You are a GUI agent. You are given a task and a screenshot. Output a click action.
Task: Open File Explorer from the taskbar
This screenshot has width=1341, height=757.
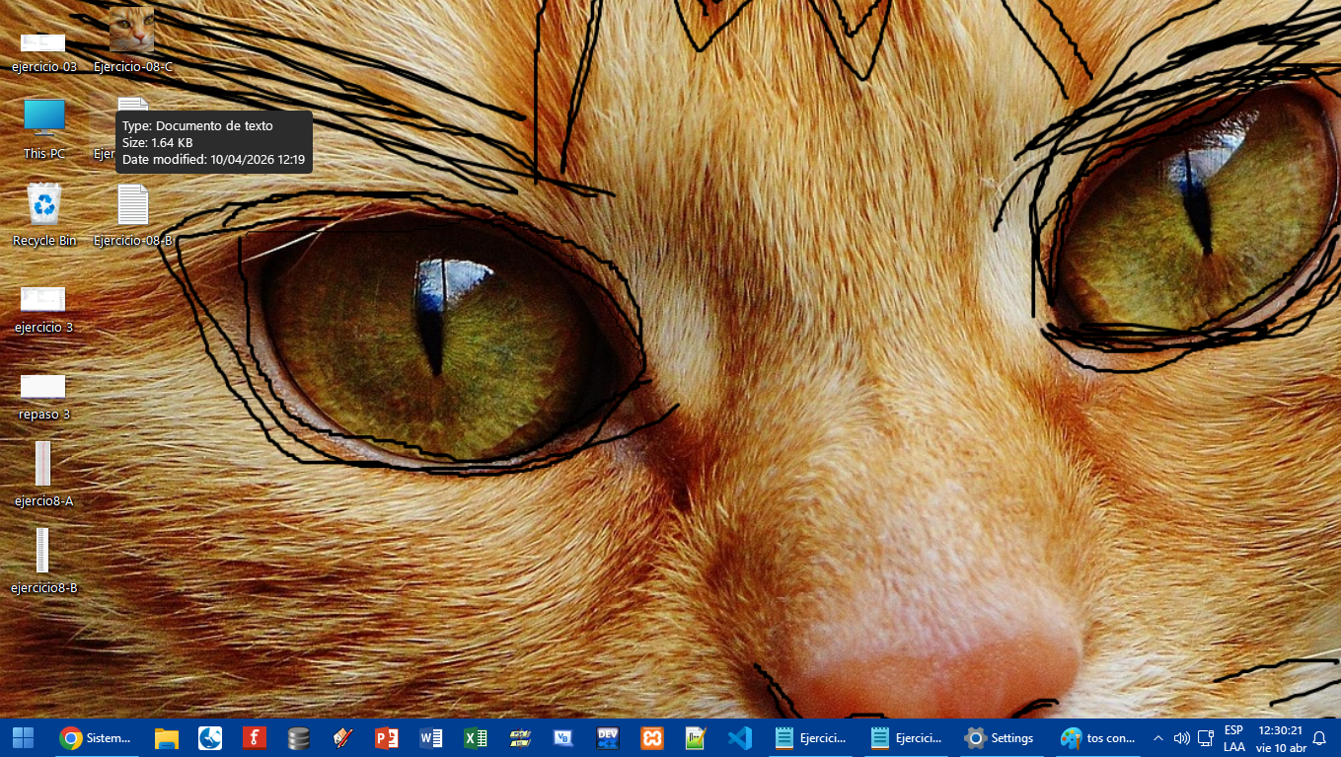166,737
